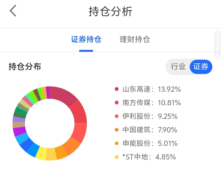Image resolution: width=221 pixels, height=176 pixels.
Task: Click 中国建筑 orange legend dot
Action: 117,130
